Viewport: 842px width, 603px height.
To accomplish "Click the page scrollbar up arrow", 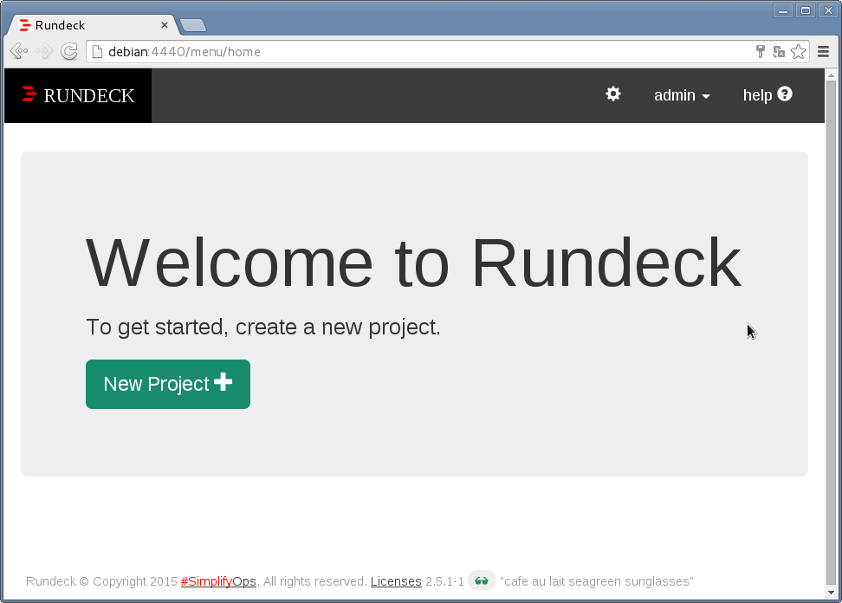I will pyautogui.click(x=832, y=75).
